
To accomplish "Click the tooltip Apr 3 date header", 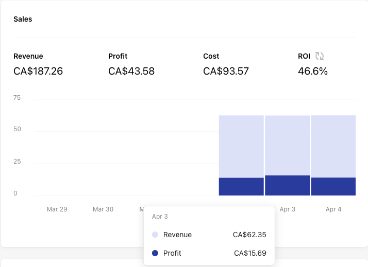I will pyautogui.click(x=160, y=217).
